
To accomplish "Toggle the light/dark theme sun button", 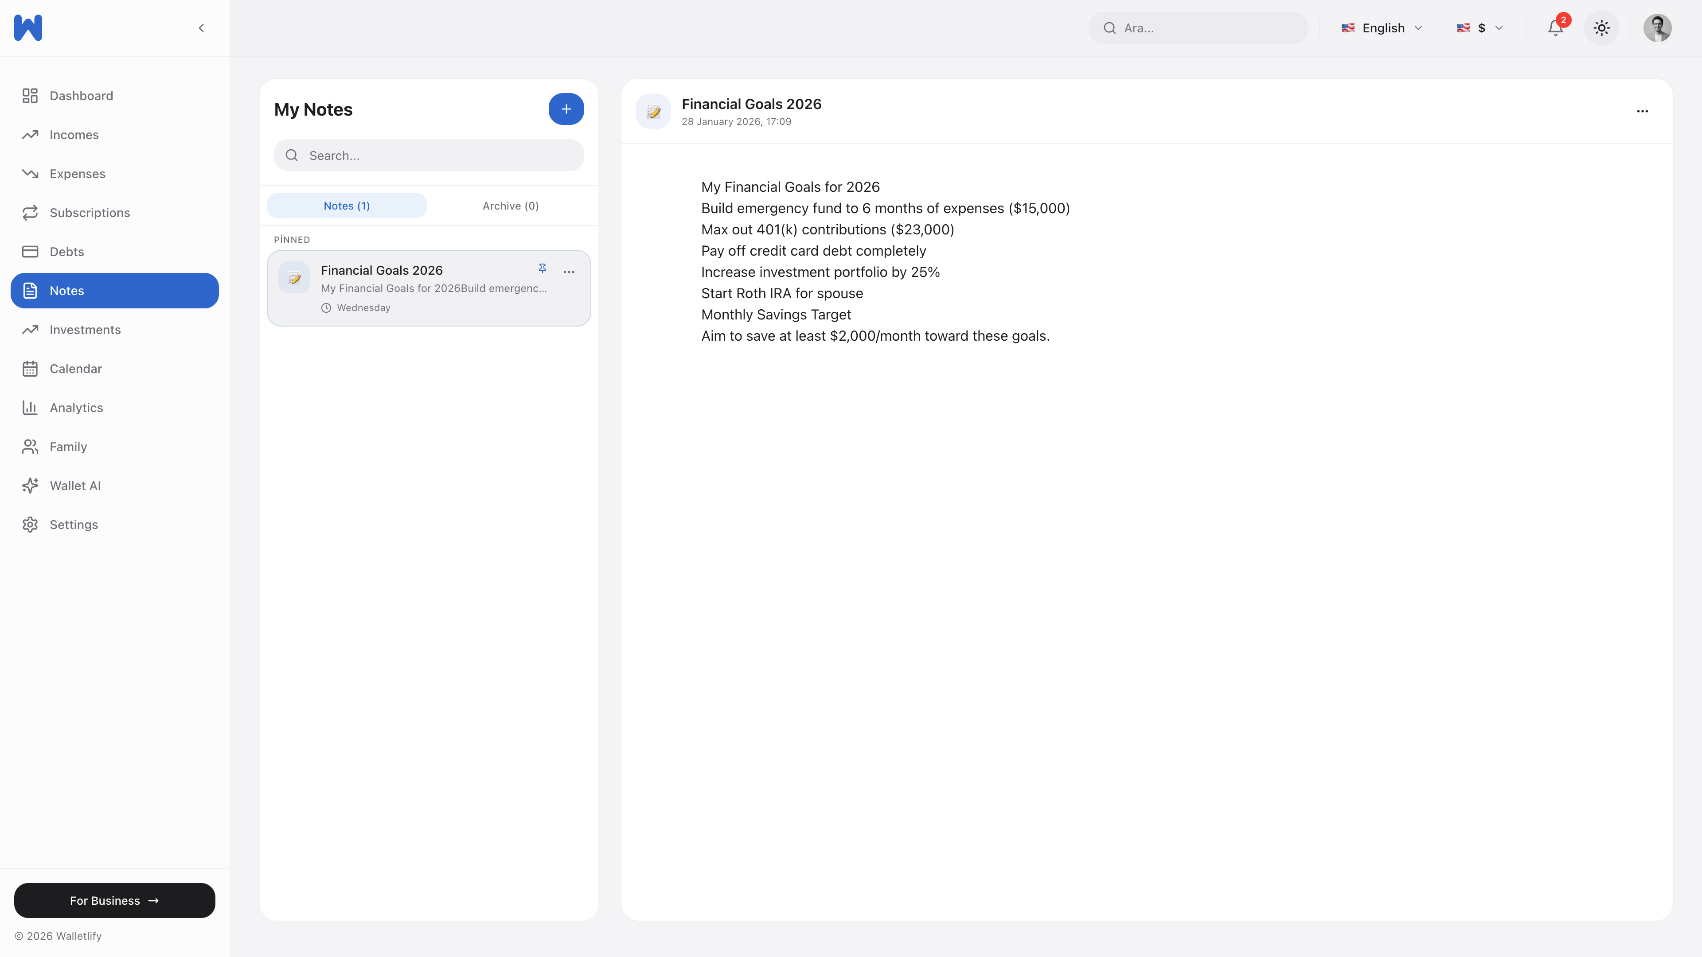I will coord(1601,28).
